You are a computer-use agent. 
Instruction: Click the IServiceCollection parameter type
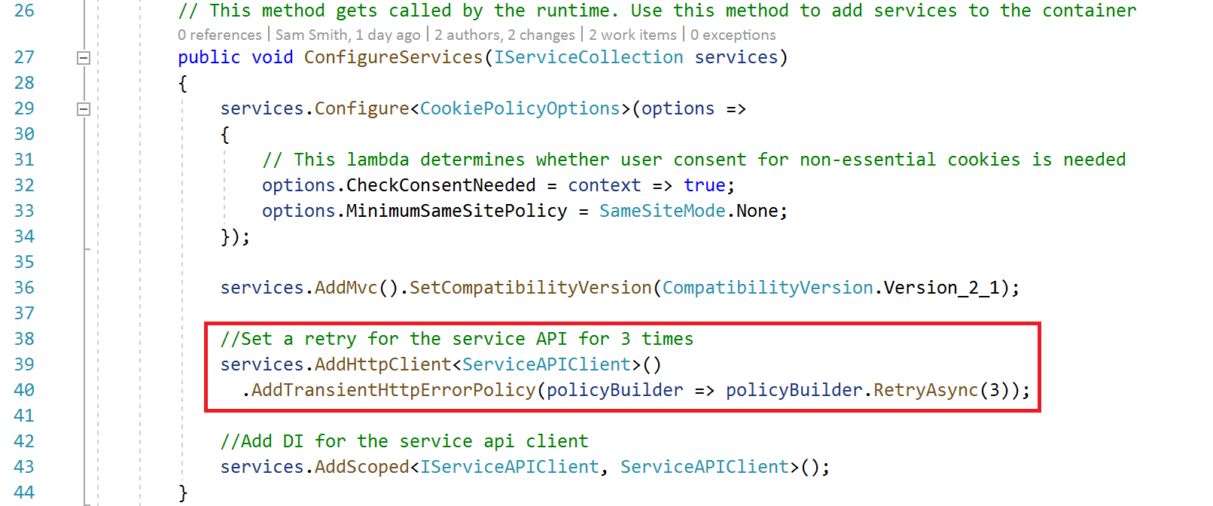click(588, 57)
